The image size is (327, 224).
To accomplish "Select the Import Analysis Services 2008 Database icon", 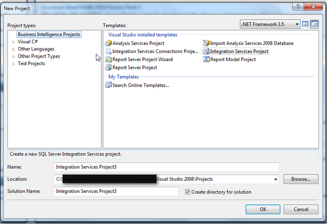I will 206,43.
